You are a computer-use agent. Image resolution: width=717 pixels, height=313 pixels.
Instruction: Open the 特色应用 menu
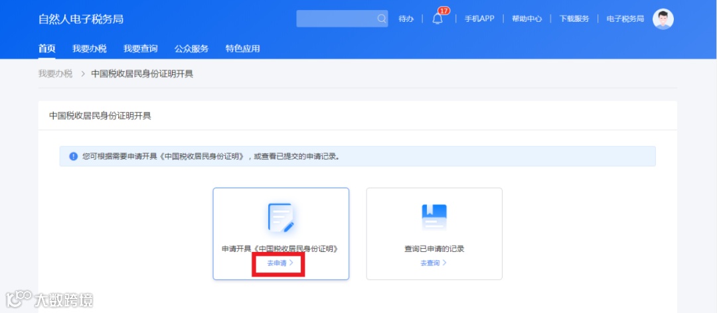click(x=242, y=48)
